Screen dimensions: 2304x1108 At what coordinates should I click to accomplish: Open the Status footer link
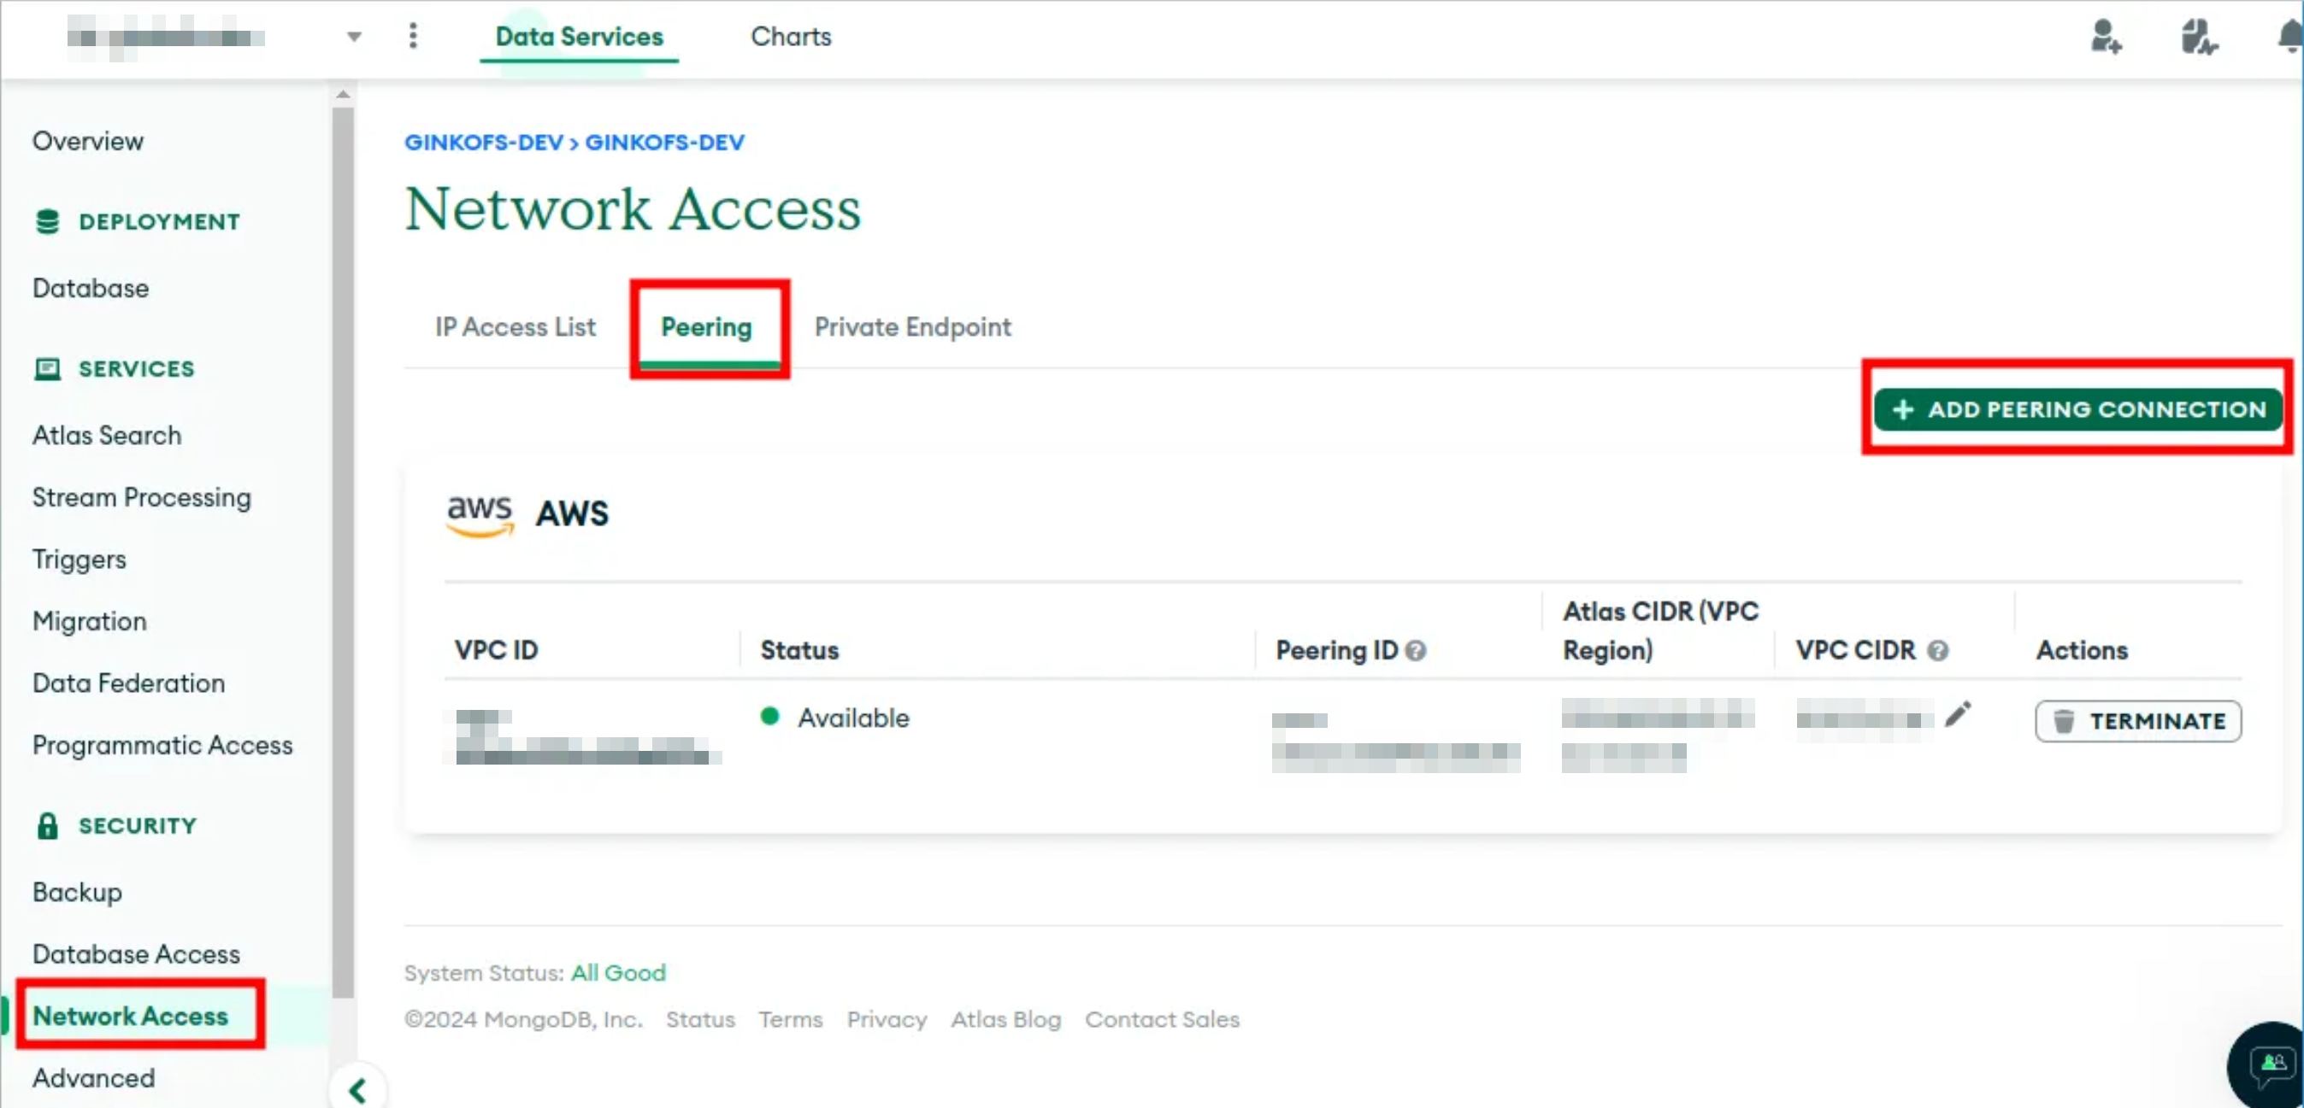pyautogui.click(x=700, y=1019)
